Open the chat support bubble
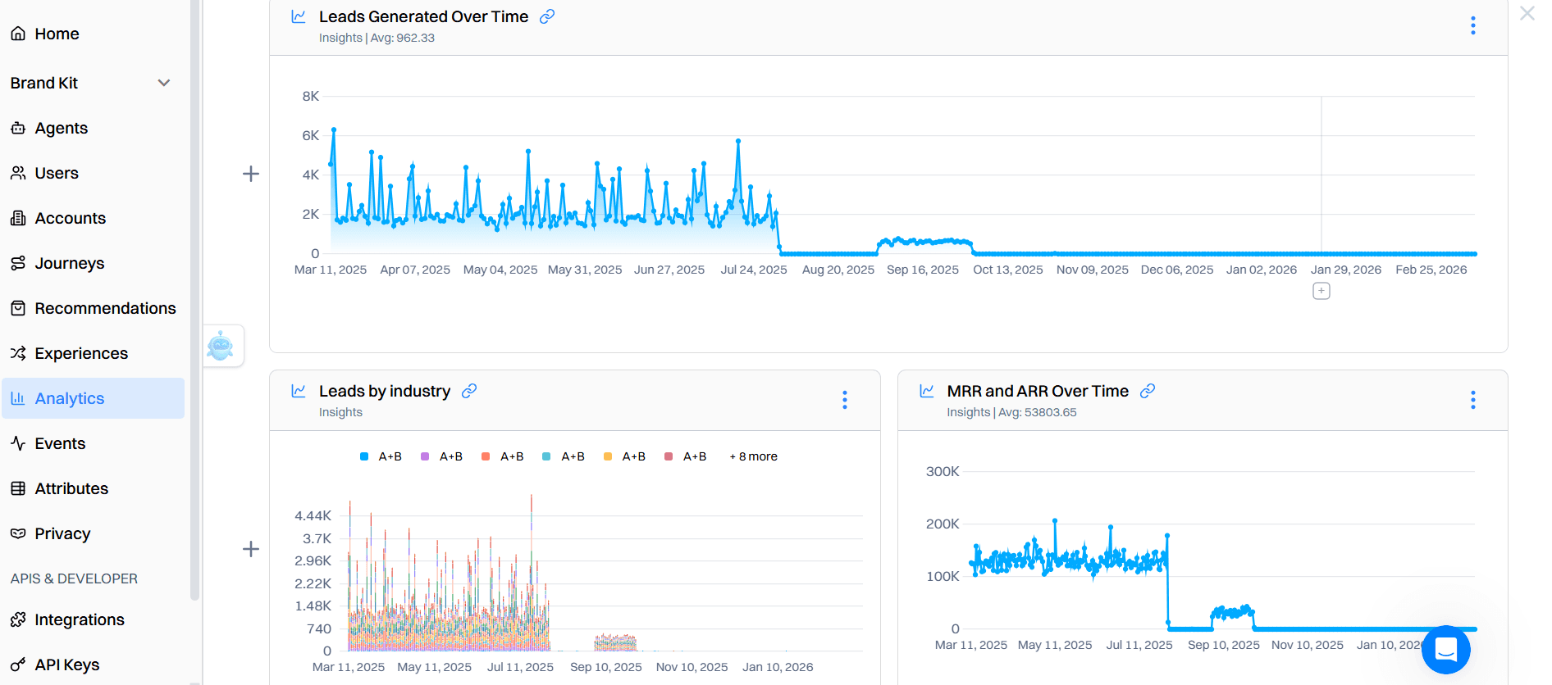 pyautogui.click(x=1445, y=650)
